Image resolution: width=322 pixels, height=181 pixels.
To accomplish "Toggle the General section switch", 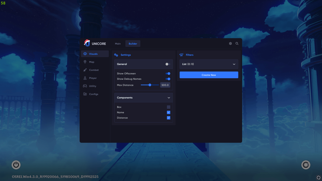I will [x=167, y=64].
